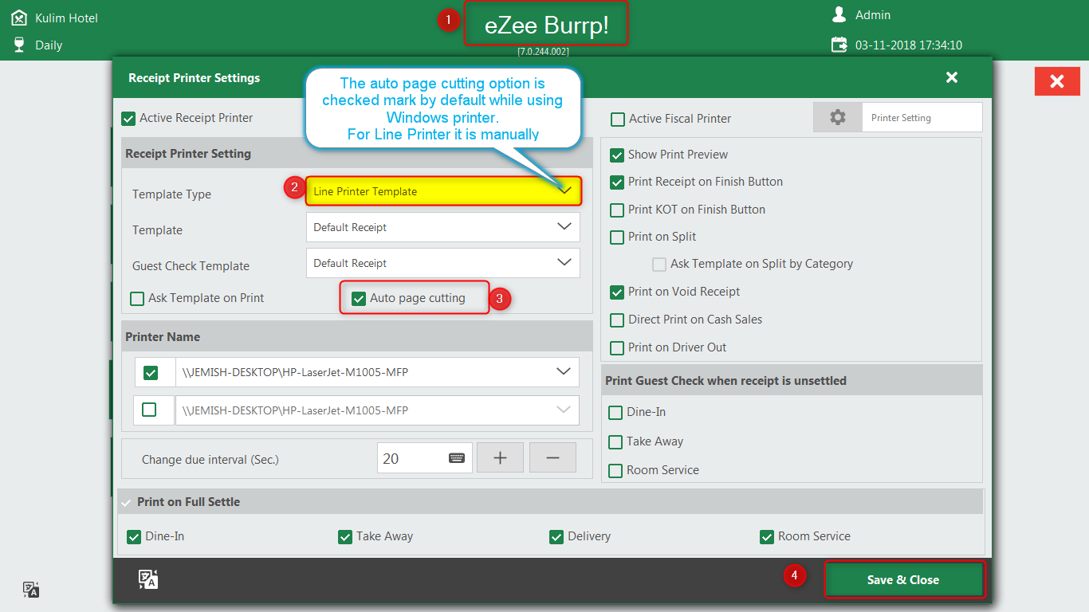Close Receipt Printer Settings dialog with the X
The image size is (1089, 612).
click(951, 77)
